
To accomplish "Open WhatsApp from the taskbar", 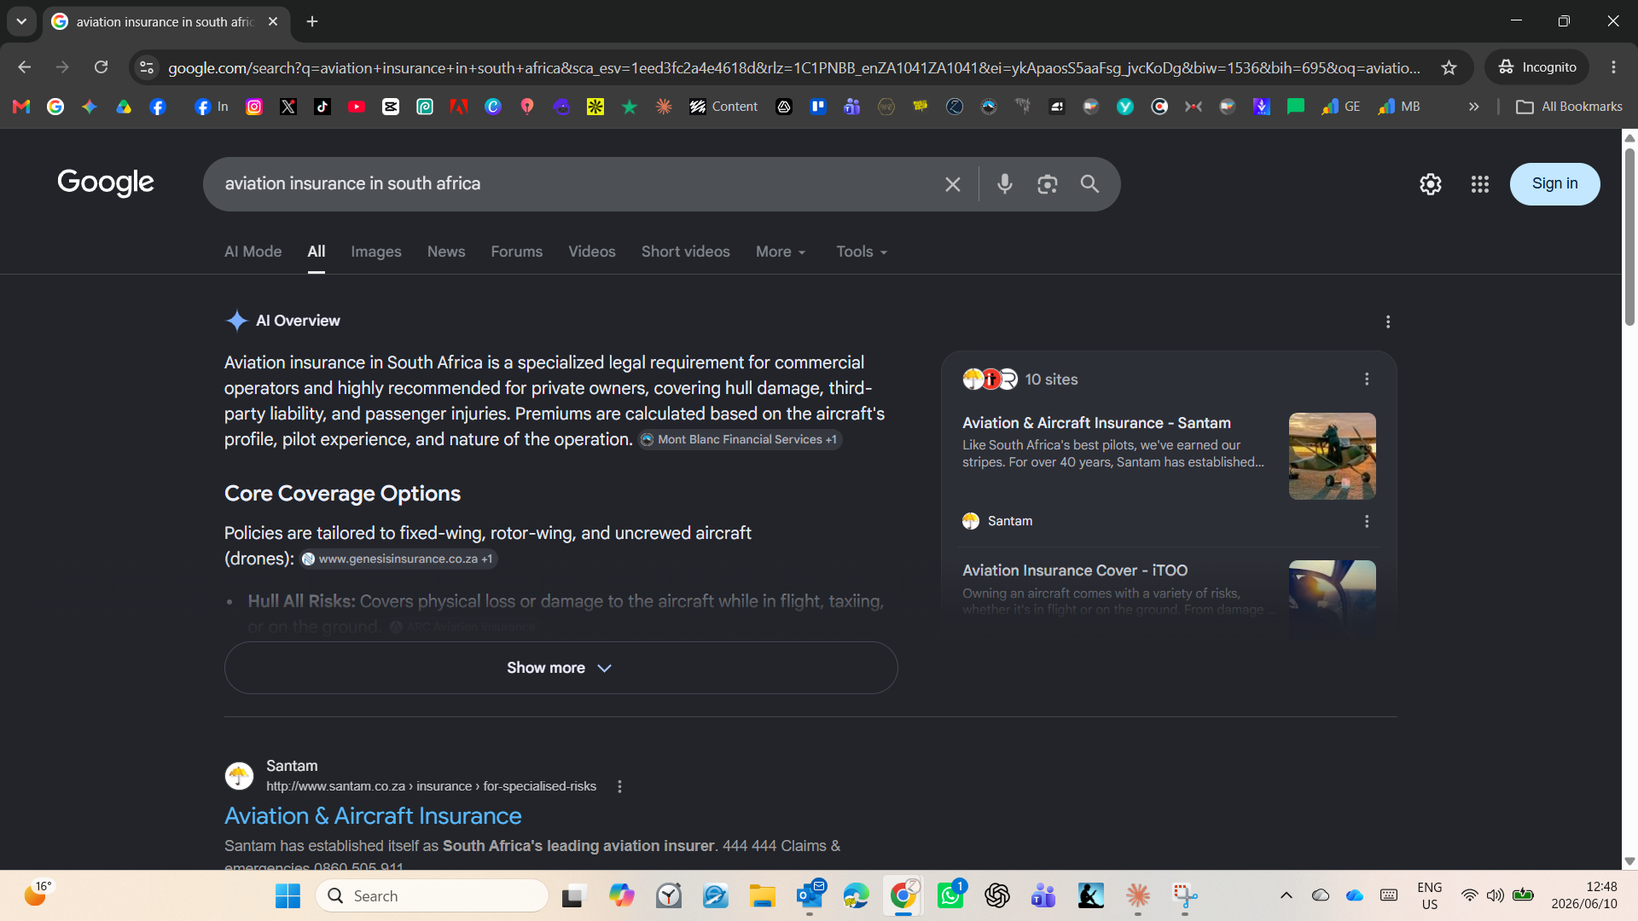I will tap(950, 896).
